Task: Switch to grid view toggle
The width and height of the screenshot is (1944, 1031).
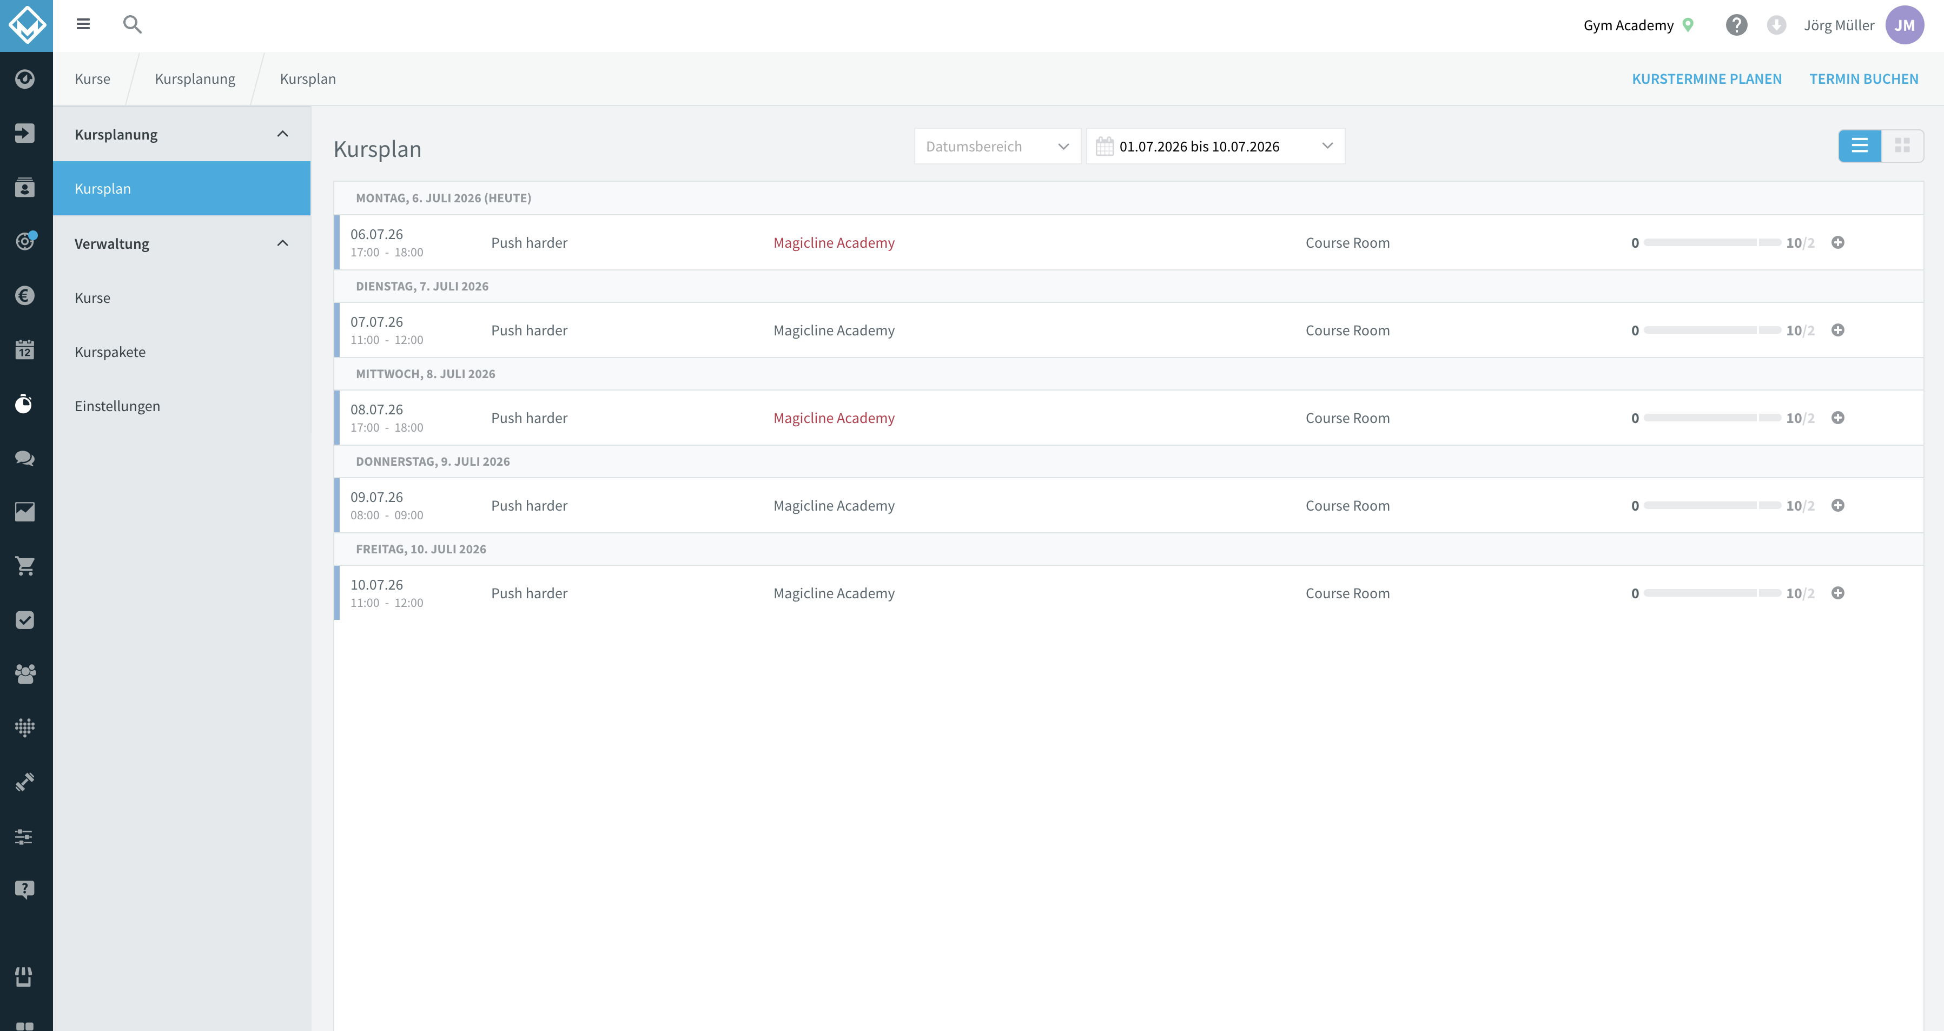Action: pyautogui.click(x=1902, y=146)
